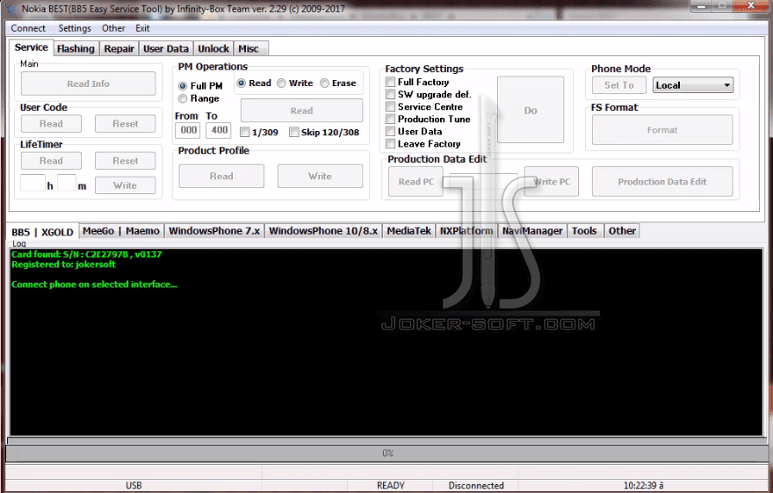The width and height of the screenshot is (773, 493).
Task: Switch to WindowsPhone 7.x tab
Action: (214, 231)
